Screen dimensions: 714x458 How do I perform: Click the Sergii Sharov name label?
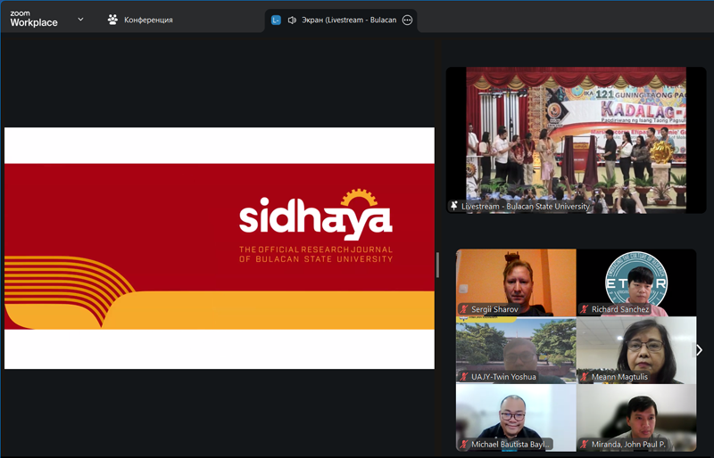coord(494,309)
